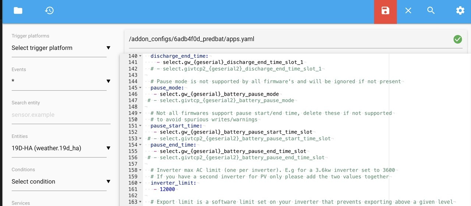Click the Trigger platforms label

point(30,36)
